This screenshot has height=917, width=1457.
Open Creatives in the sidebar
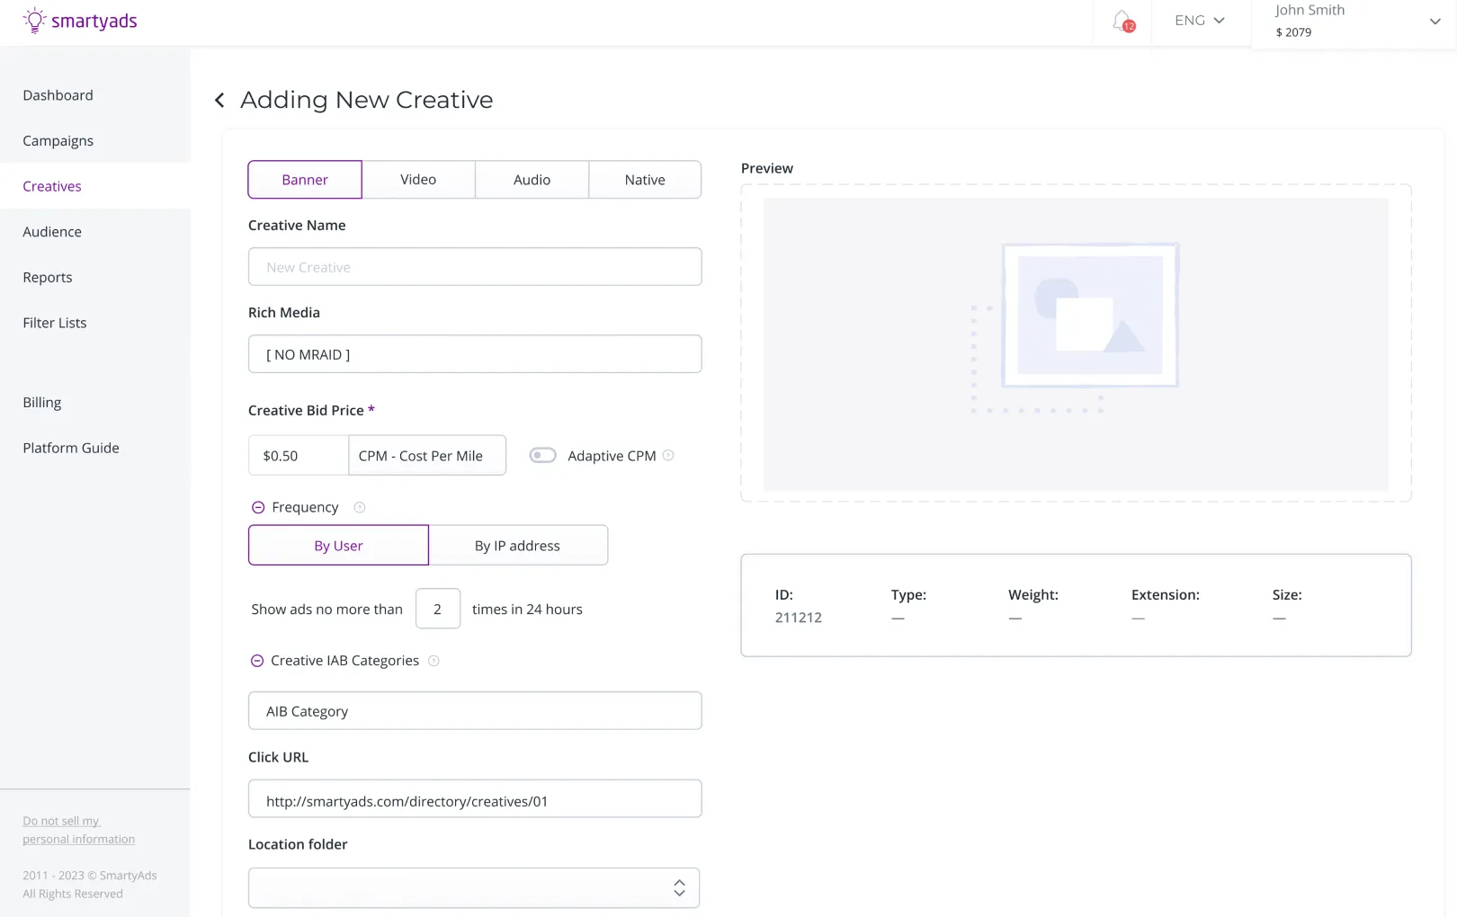[52, 186]
